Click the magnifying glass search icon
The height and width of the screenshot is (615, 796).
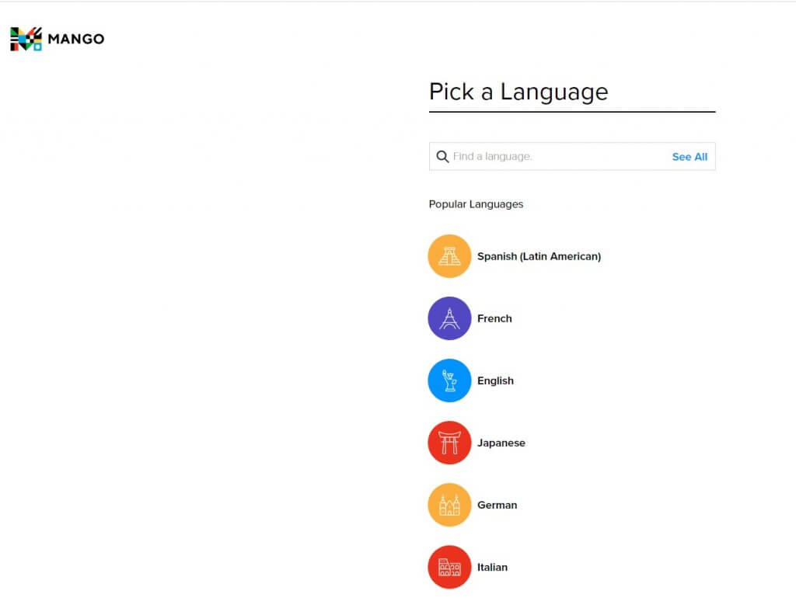(442, 156)
